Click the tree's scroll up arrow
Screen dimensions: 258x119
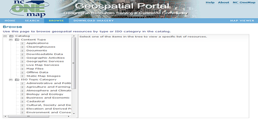pyautogui.click(x=74, y=36)
